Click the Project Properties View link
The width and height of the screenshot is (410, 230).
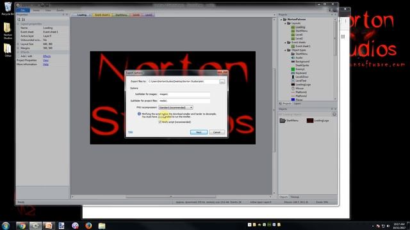(45, 60)
